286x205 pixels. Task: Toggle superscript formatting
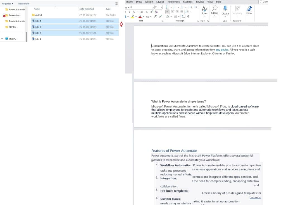pos(151,12)
